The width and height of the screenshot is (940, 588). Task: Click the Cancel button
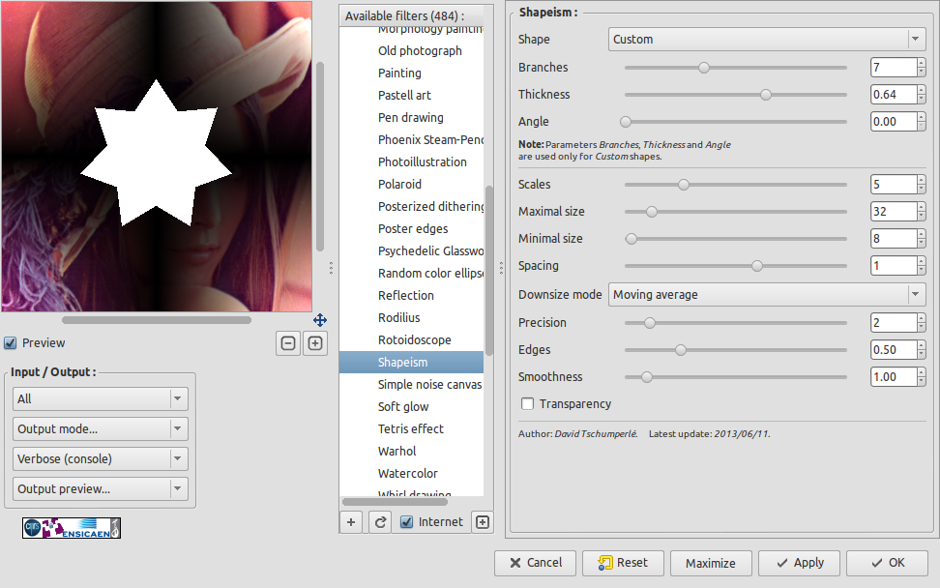point(536,563)
